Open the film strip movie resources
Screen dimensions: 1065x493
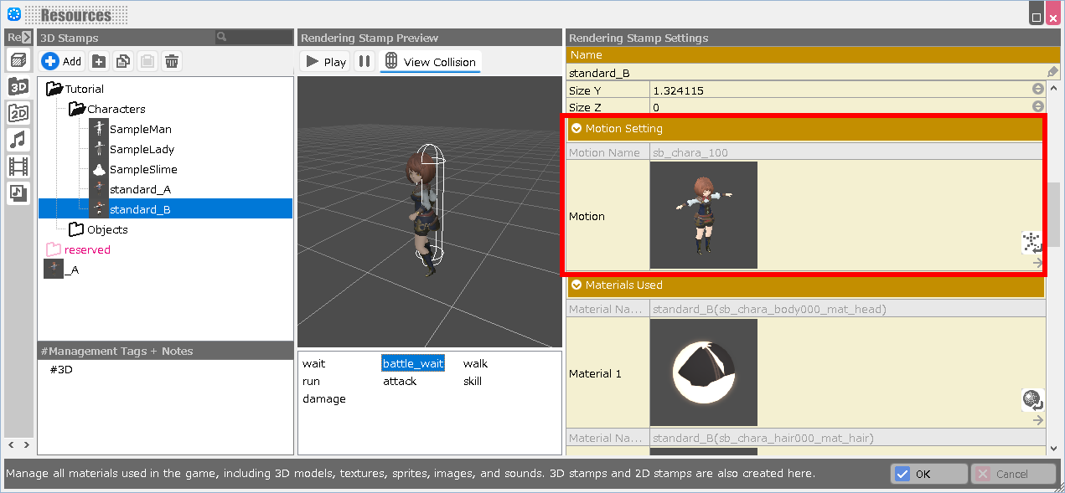[x=18, y=166]
